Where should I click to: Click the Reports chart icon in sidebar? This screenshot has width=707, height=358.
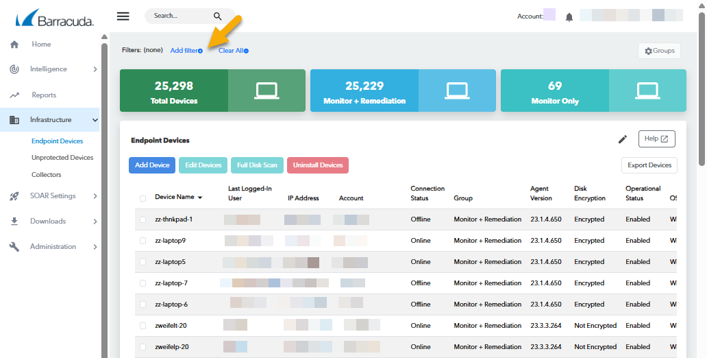click(x=14, y=95)
